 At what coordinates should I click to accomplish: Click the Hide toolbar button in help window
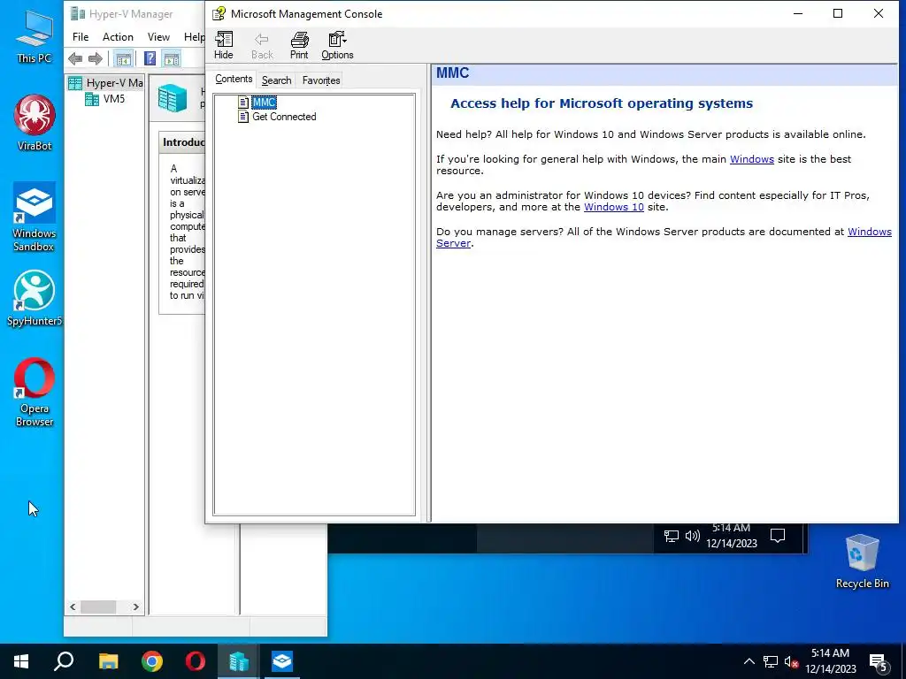click(x=224, y=46)
